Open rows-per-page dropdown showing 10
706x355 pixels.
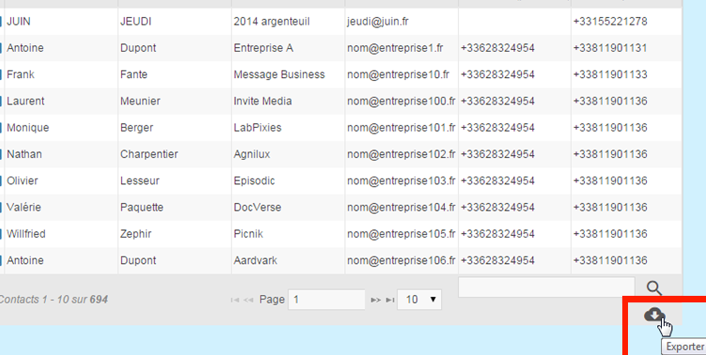(419, 300)
